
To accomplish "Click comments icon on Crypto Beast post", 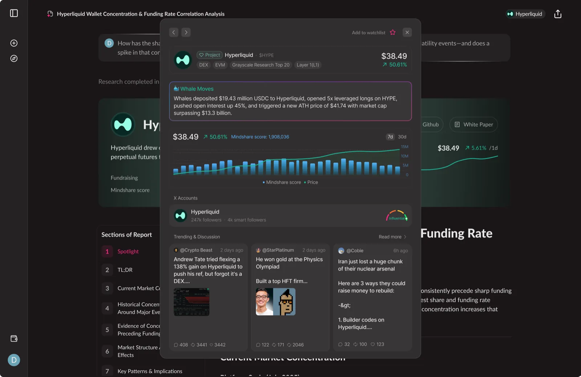I will pos(176,345).
